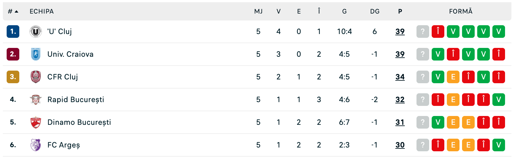Click the blue rank 1 position badge
The image size is (512, 162).
click(x=13, y=32)
